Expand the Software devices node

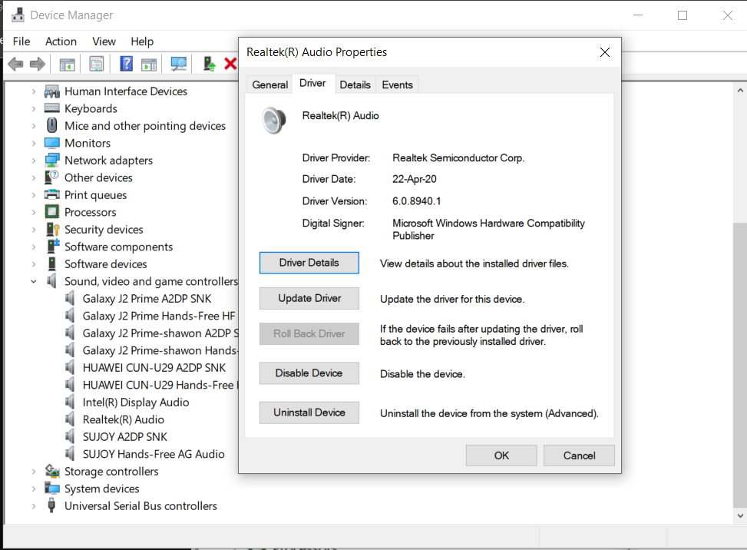(x=33, y=264)
